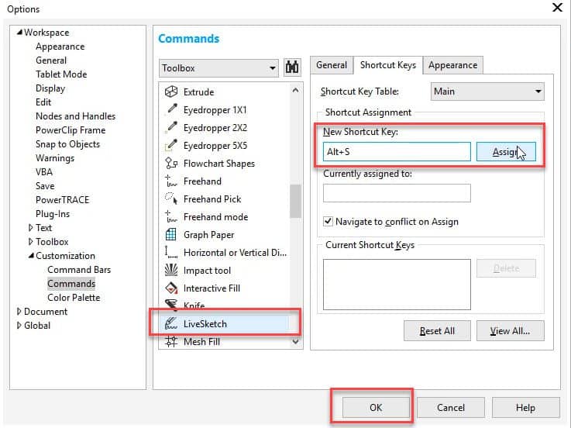Click the binoculars search icon
This screenshot has height=428, width=571.
pos(292,67)
